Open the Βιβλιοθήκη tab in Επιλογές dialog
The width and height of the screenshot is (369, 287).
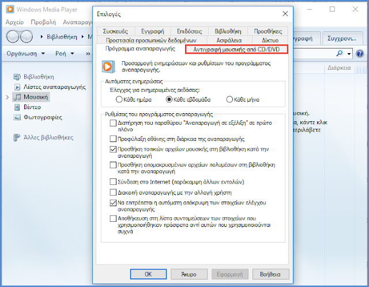click(228, 31)
